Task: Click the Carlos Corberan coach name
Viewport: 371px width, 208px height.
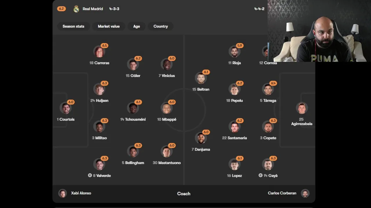Action: pyautogui.click(x=282, y=193)
